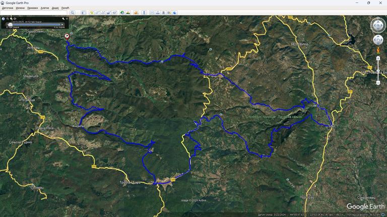Open the planets switcher icon
This screenshot has height=217, width=387.
(136, 13)
